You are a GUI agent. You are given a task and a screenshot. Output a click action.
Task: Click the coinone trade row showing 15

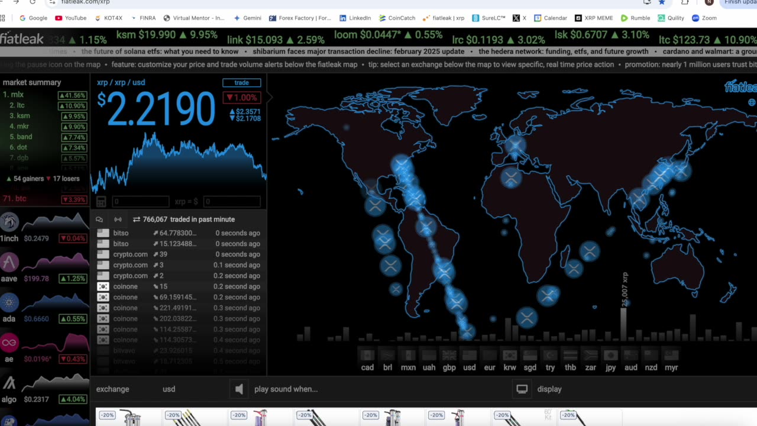tap(178, 286)
